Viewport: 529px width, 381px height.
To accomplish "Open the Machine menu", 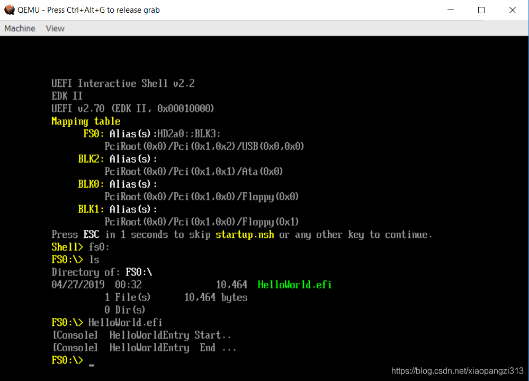I will click(20, 28).
